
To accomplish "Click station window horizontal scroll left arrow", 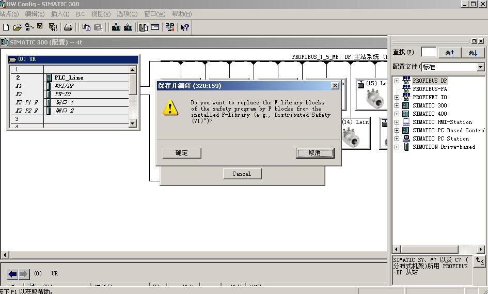I will [x=4, y=255].
